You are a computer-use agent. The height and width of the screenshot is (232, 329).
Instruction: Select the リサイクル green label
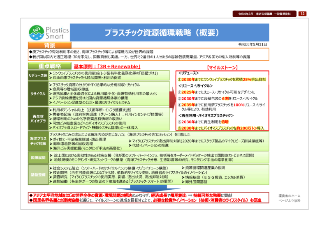[x=38, y=94]
